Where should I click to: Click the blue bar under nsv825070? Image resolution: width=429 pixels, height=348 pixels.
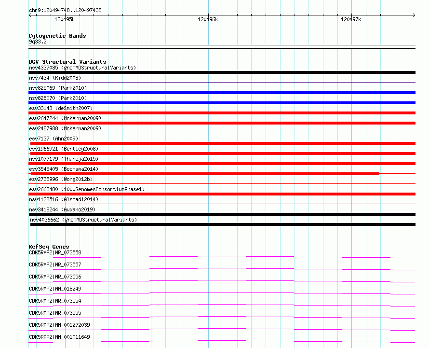pos(222,103)
